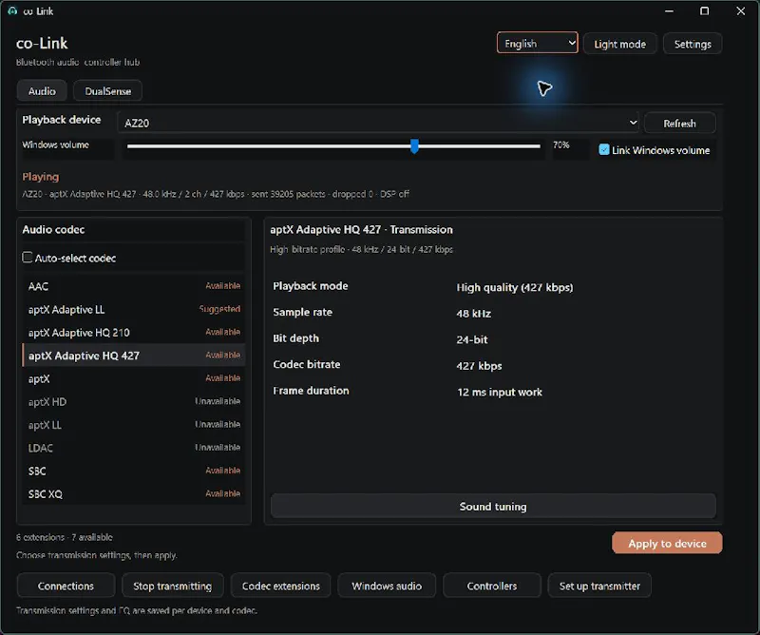
Task: Select the AAC codec
Action: 134,286
